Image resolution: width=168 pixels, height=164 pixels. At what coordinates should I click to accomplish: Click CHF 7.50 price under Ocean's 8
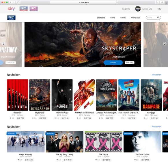tap(20, 118)
